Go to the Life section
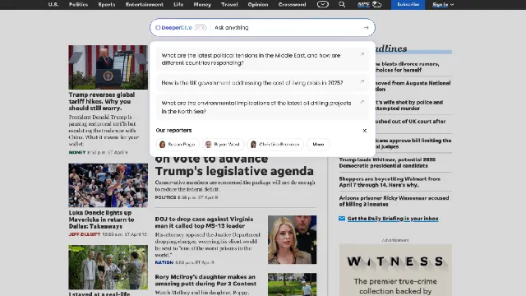 178,4
